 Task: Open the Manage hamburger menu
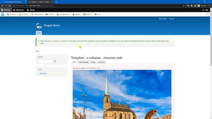click(6, 10)
